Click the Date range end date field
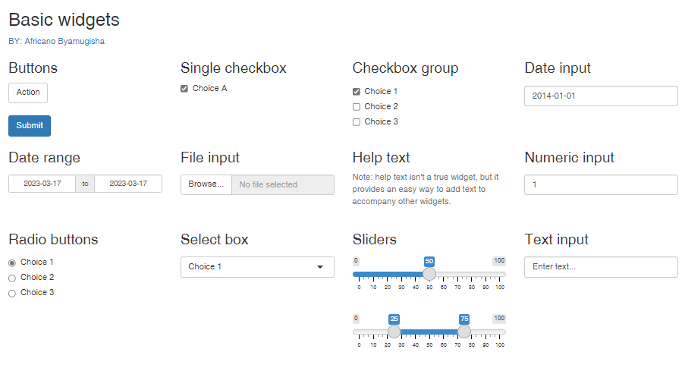Image resolution: width=685 pixels, height=368 pixels. (x=128, y=184)
